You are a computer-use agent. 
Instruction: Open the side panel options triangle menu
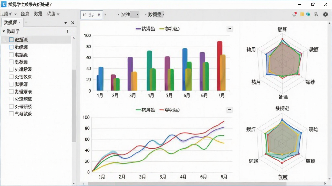click(x=65, y=23)
